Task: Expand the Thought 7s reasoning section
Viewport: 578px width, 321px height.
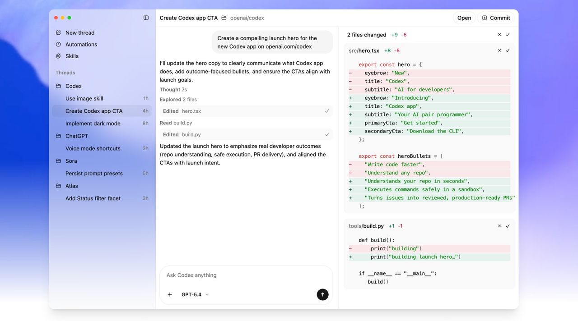Action: point(173,89)
